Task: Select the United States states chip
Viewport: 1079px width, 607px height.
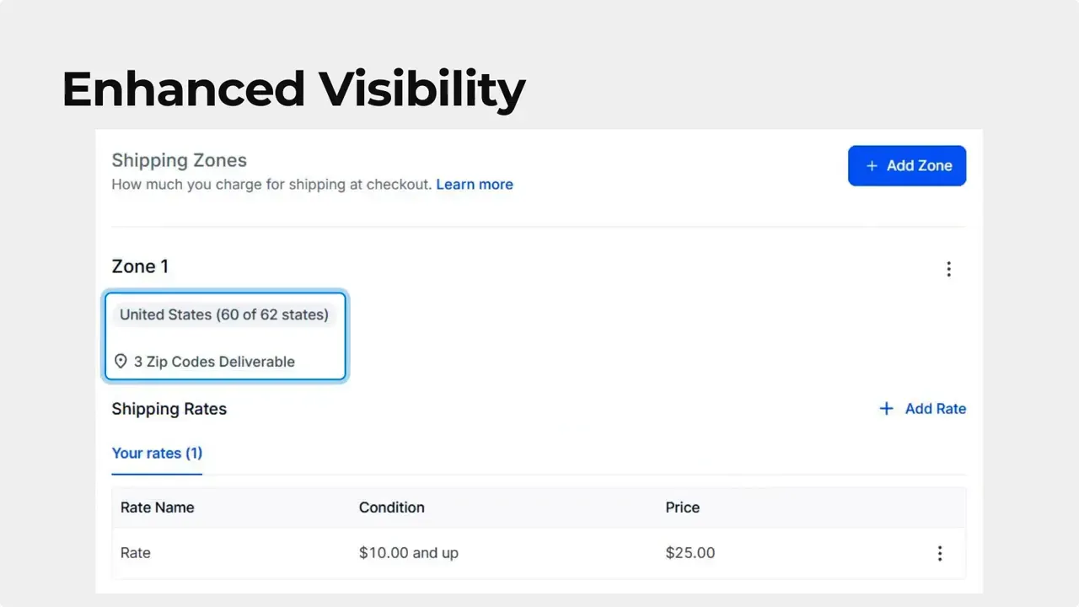Action: [x=223, y=314]
